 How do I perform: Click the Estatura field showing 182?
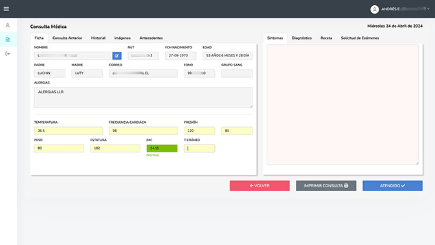coord(115,148)
